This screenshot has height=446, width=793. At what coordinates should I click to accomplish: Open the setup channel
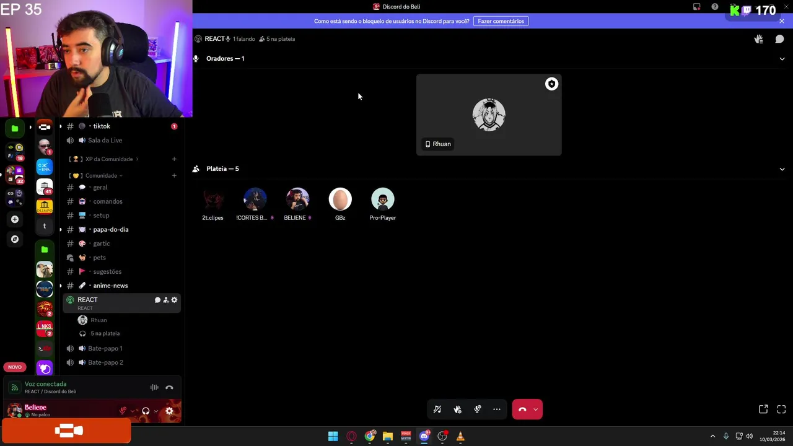click(122, 216)
